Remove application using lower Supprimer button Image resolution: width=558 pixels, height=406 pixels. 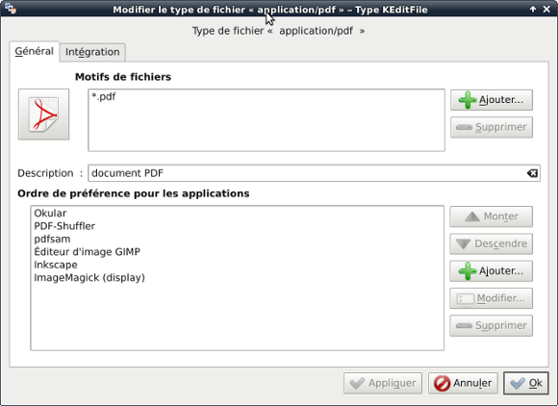pos(491,325)
